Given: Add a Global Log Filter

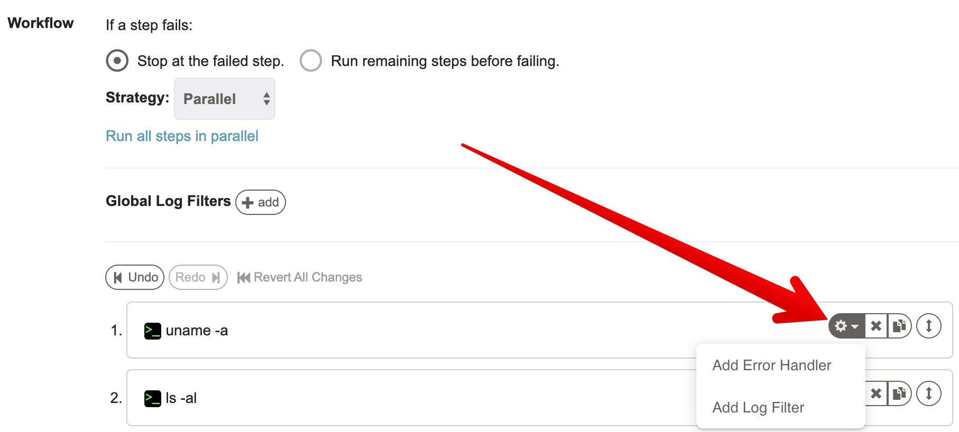Looking at the screenshot, I should click(x=261, y=202).
